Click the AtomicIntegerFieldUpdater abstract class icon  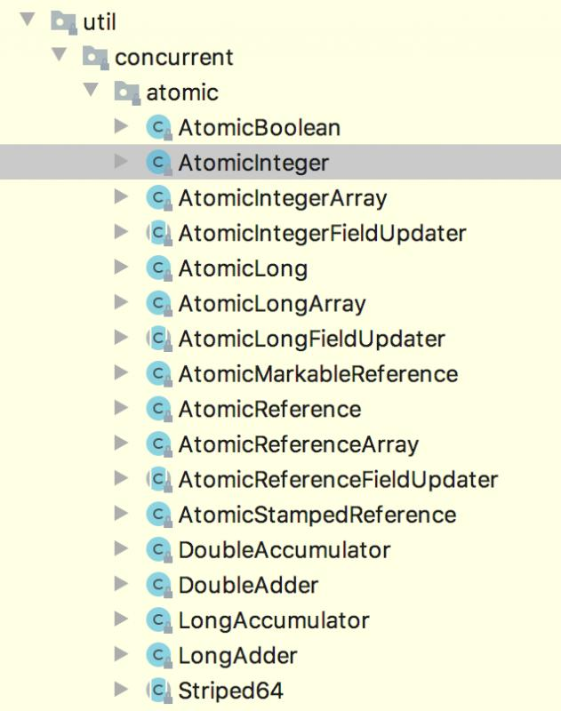point(159,234)
